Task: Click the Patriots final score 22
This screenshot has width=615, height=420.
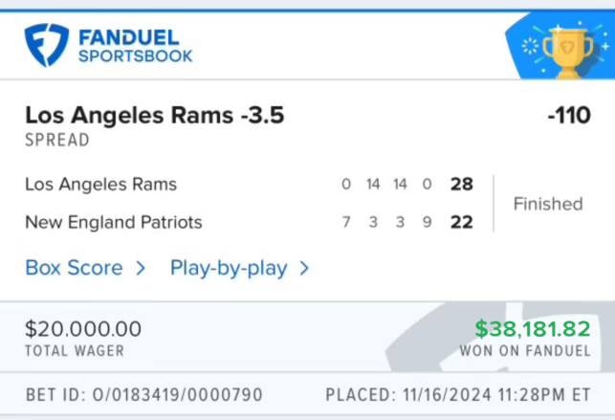Action: 462,222
